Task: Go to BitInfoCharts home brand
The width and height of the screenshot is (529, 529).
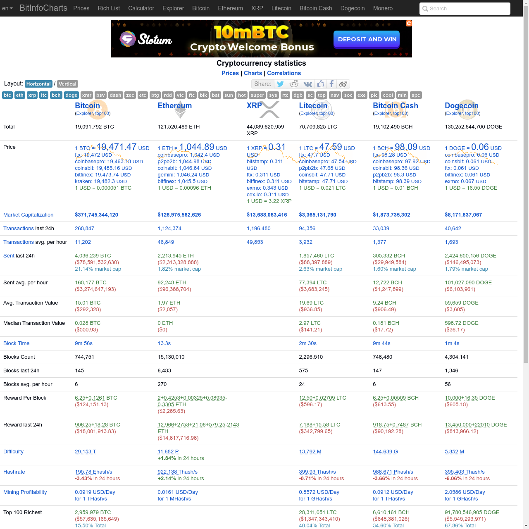Action: point(43,8)
